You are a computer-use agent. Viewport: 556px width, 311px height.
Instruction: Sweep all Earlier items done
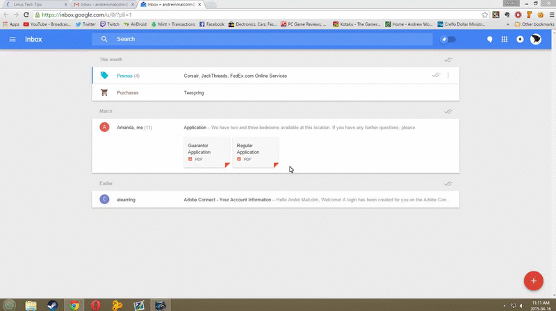point(448,183)
